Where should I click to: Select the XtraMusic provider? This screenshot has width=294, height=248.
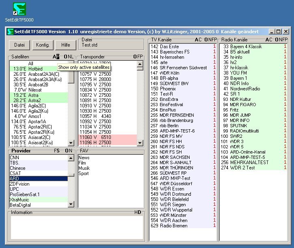click(39, 200)
